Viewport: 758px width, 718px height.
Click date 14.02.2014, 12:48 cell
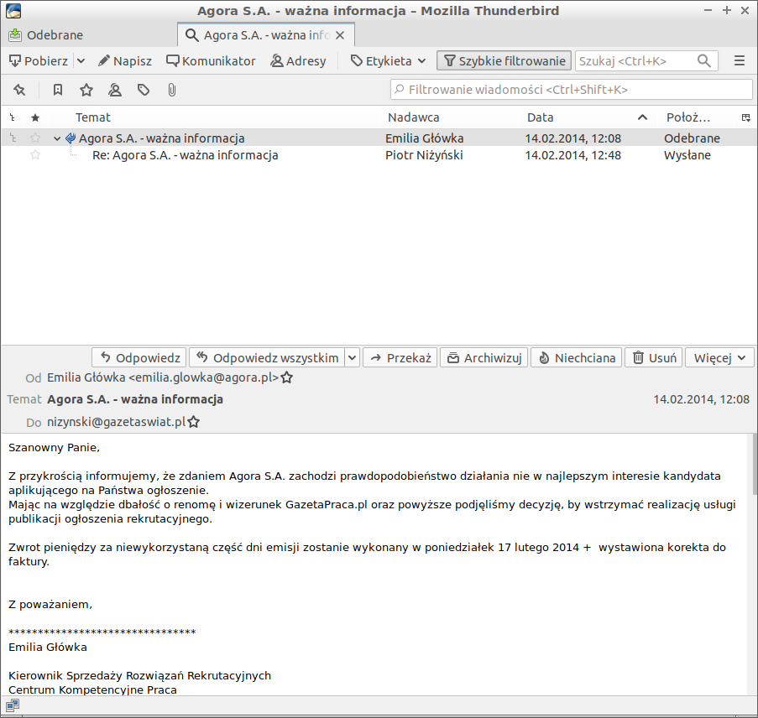pyautogui.click(x=572, y=155)
